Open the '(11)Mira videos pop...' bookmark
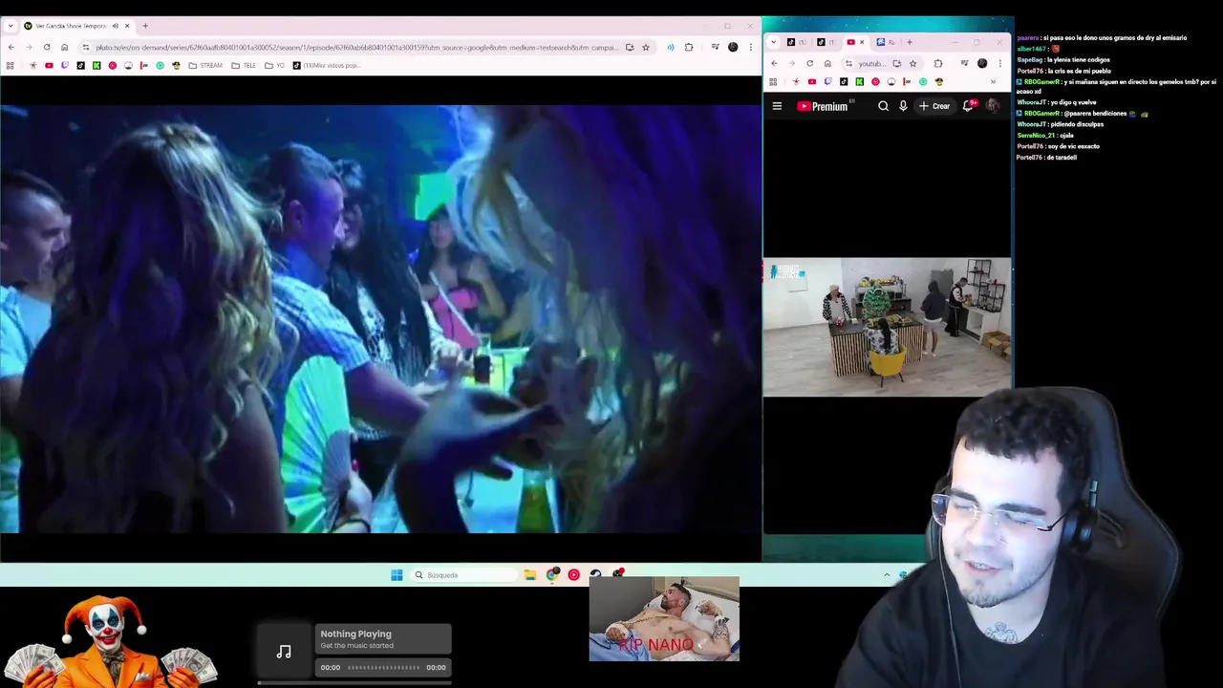Image resolution: width=1223 pixels, height=688 pixels. coord(327,65)
